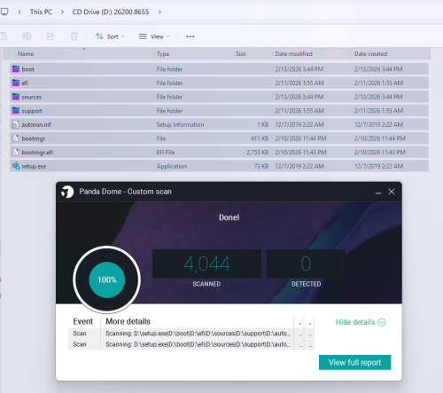443x393 pixels.
Task: Navigate to This PC breadcrumb
Action: 41,12
